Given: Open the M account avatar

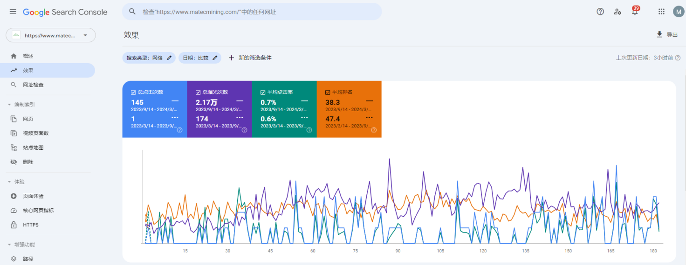Looking at the screenshot, I should click(679, 12).
